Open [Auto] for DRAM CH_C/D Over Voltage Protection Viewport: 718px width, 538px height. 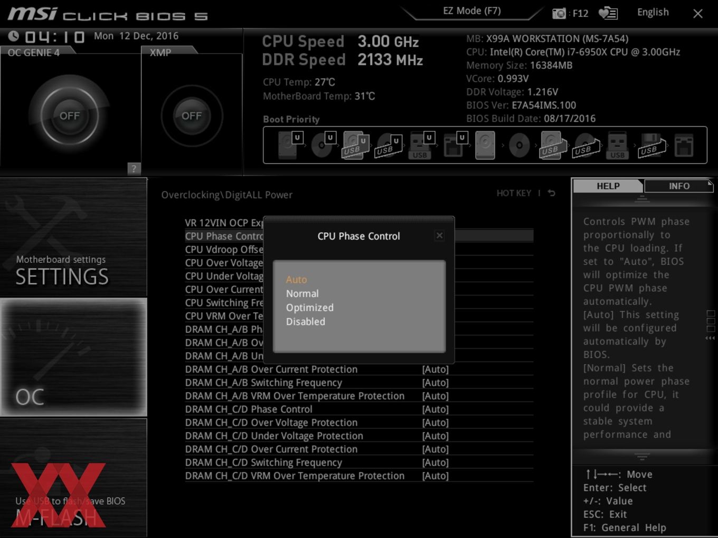[435, 422]
